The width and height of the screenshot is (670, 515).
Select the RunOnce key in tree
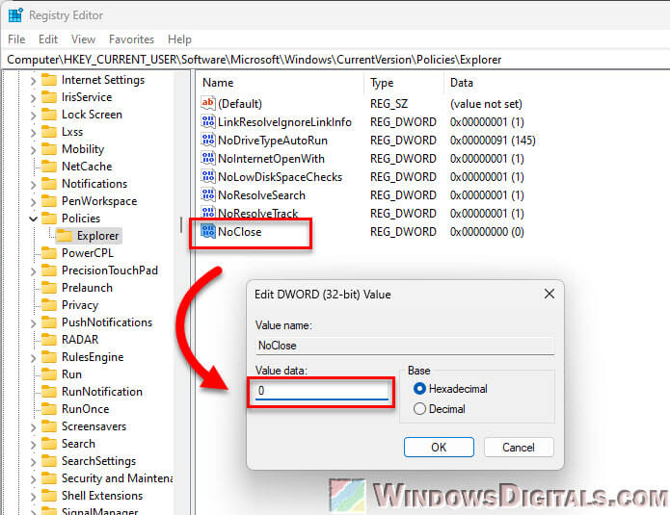(x=86, y=409)
